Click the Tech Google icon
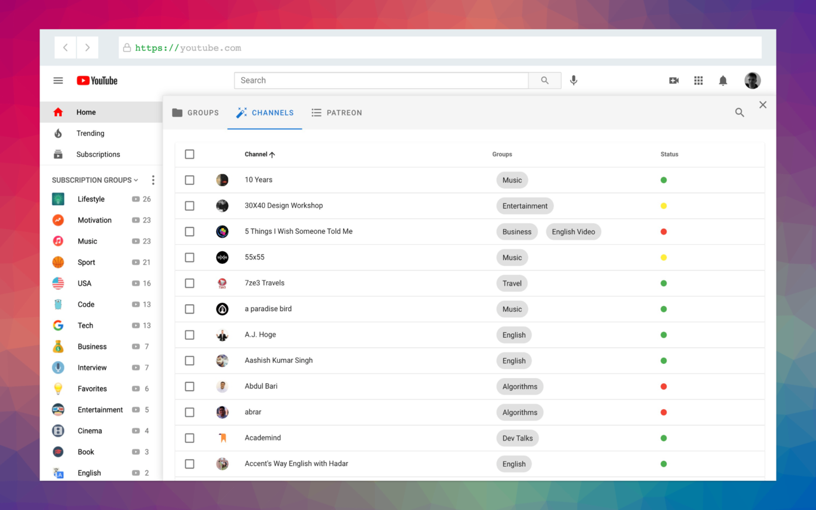The image size is (816, 510). (x=58, y=325)
